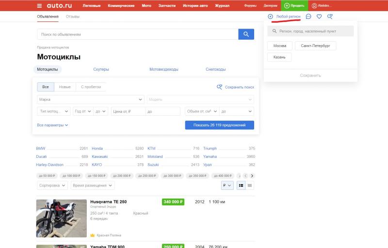This screenshot has height=248, width=388.
Task: Click the user profile avatar icon
Action: click(314, 5)
